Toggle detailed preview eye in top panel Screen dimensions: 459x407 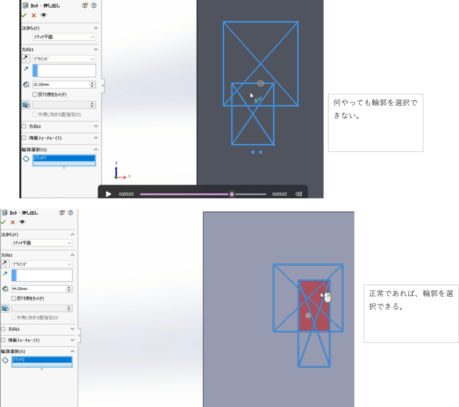coord(43,15)
